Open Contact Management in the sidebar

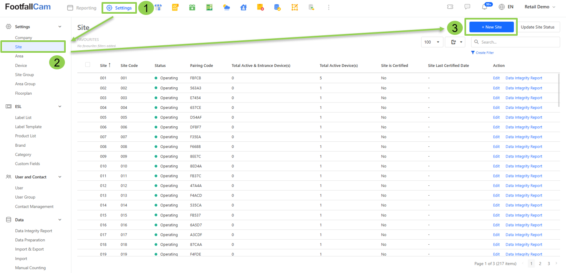point(34,207)
